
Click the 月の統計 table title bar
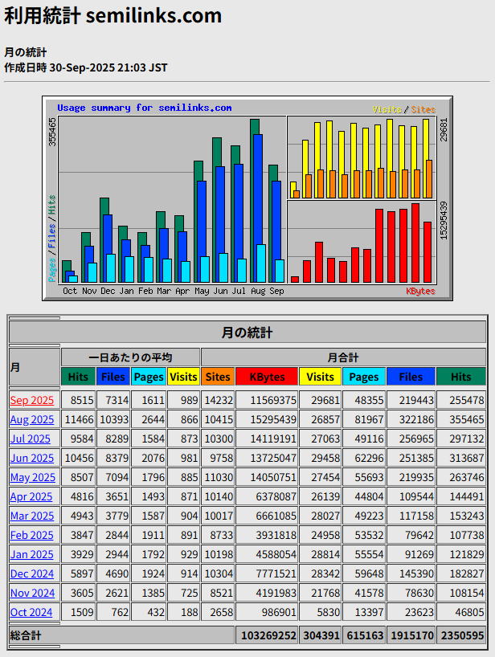pyautogui.click(x=247, y=332)
